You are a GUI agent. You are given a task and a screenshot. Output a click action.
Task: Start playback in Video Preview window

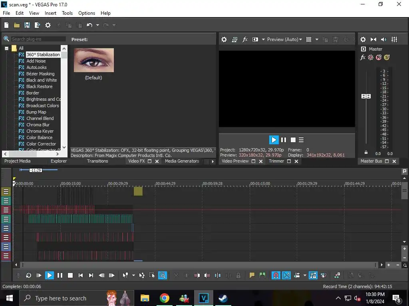pyautogui.click(x=274, y=140)
